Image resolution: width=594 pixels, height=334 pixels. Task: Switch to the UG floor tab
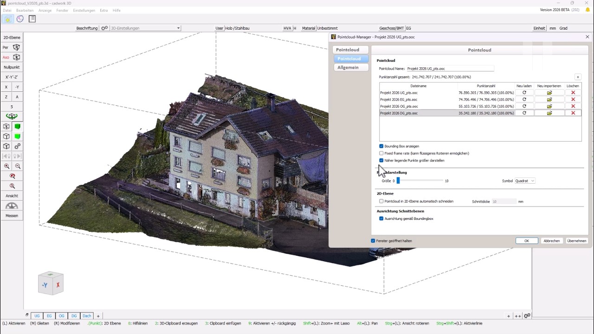click(37, 316)
